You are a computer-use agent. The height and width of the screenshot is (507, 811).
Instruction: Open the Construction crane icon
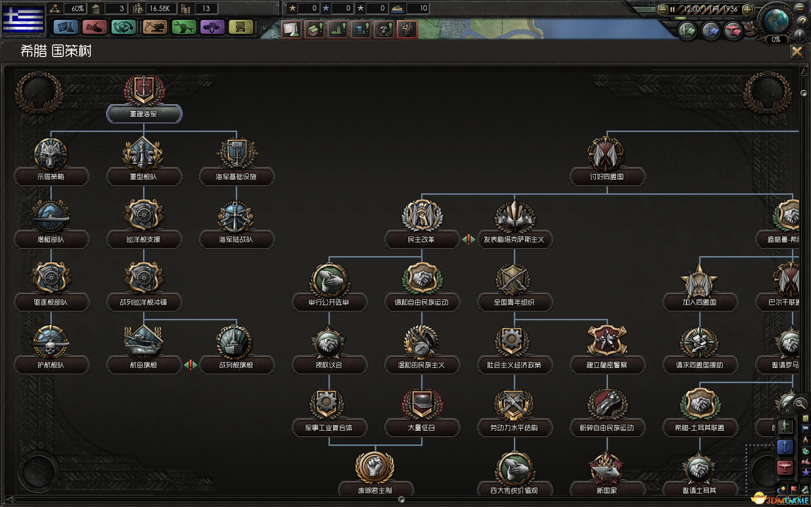coord(154,28)
